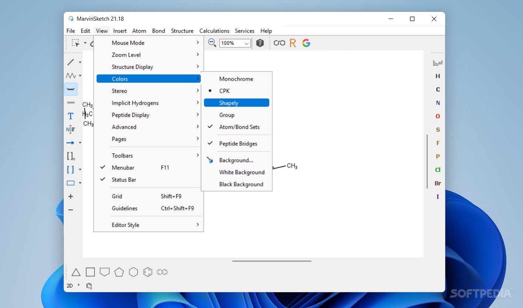Select the N name text tool

pos(70,129)
